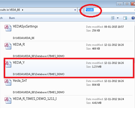
Task: Click the VEDA_R file name
Action: pos(19,45)
